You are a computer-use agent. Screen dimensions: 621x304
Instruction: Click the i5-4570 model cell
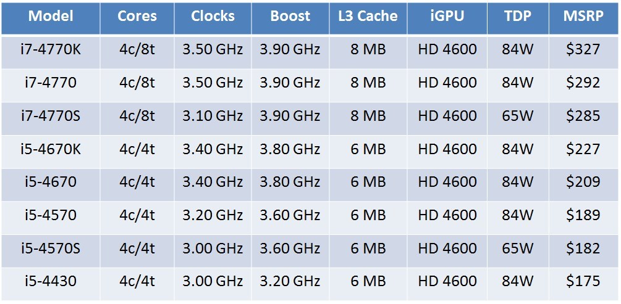pos(51,215)
